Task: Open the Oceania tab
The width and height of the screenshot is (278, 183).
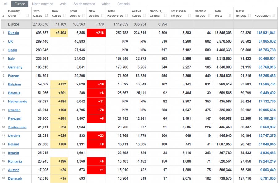Action: click(x=123, y=4)
